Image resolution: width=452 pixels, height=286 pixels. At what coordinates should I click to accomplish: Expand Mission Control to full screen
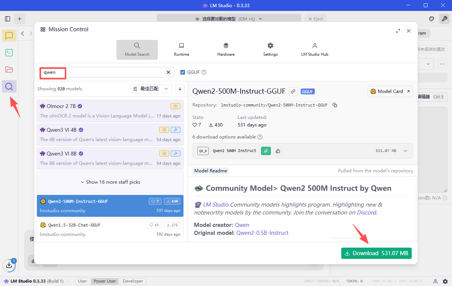(398, 31)
